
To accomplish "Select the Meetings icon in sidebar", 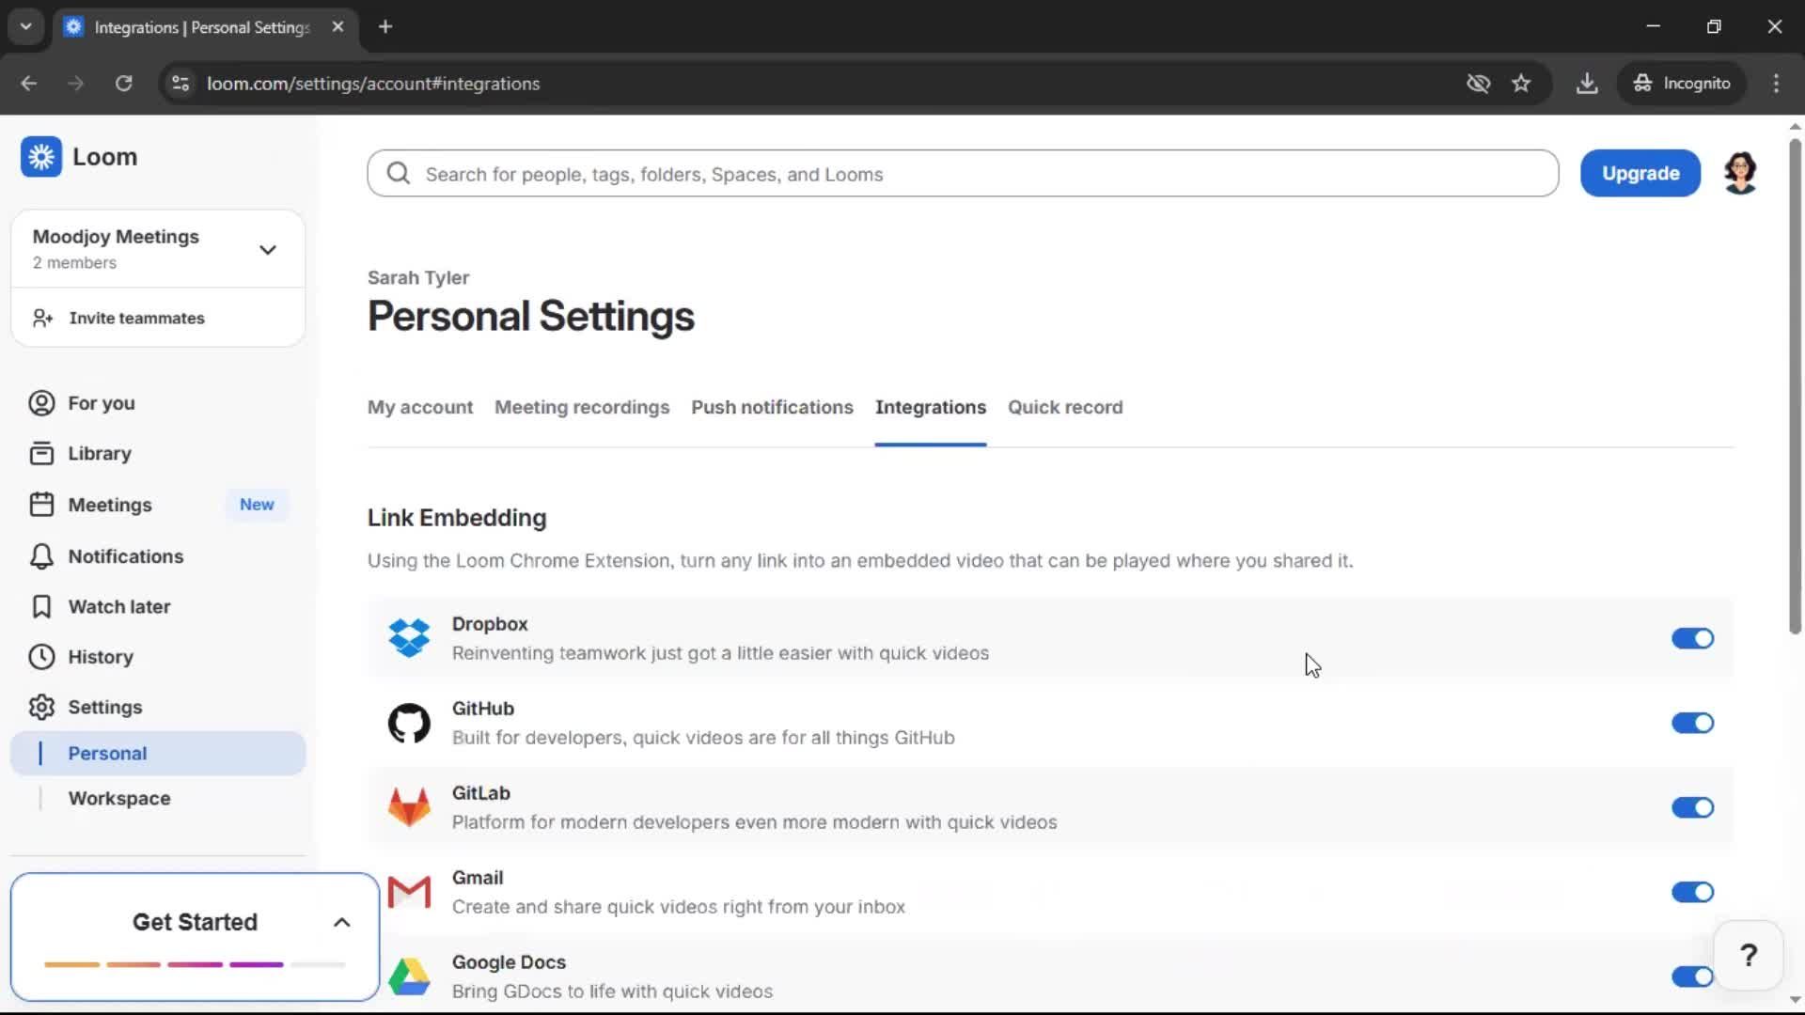I will [41, 505].
